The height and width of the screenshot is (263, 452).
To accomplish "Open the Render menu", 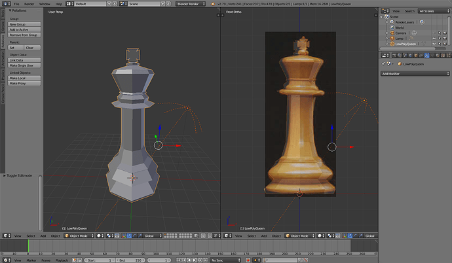I will coord(29,4).
